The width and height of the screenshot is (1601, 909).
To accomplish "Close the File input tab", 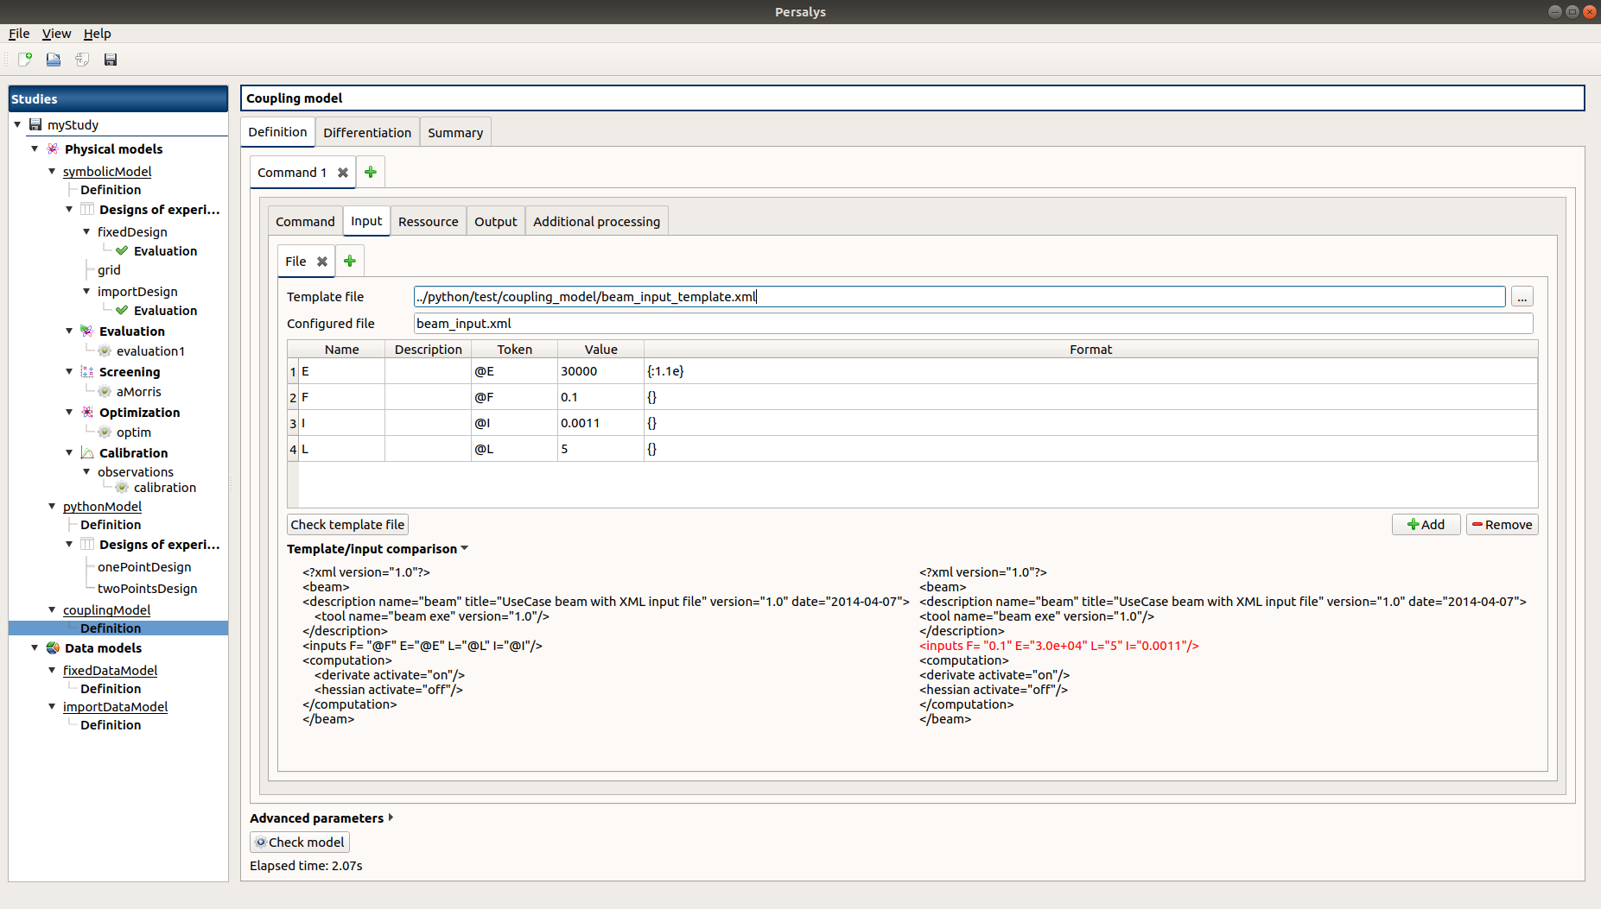I will click(322, 262).
